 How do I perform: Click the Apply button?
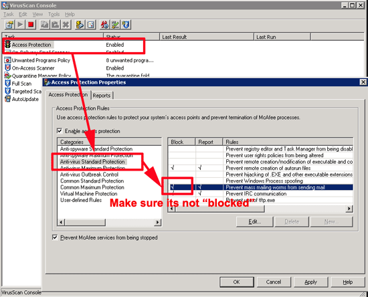tap(310, 282)
